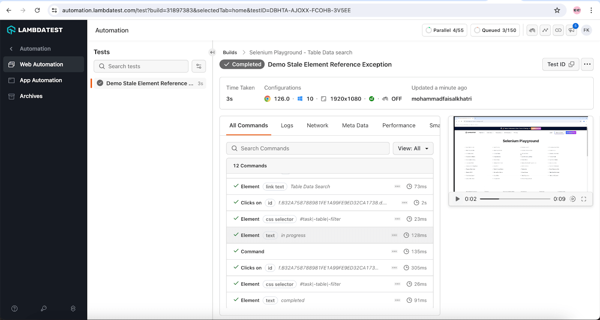
Task: Open options for 305ms Clicks on command
Action: (x=394, y=268)
